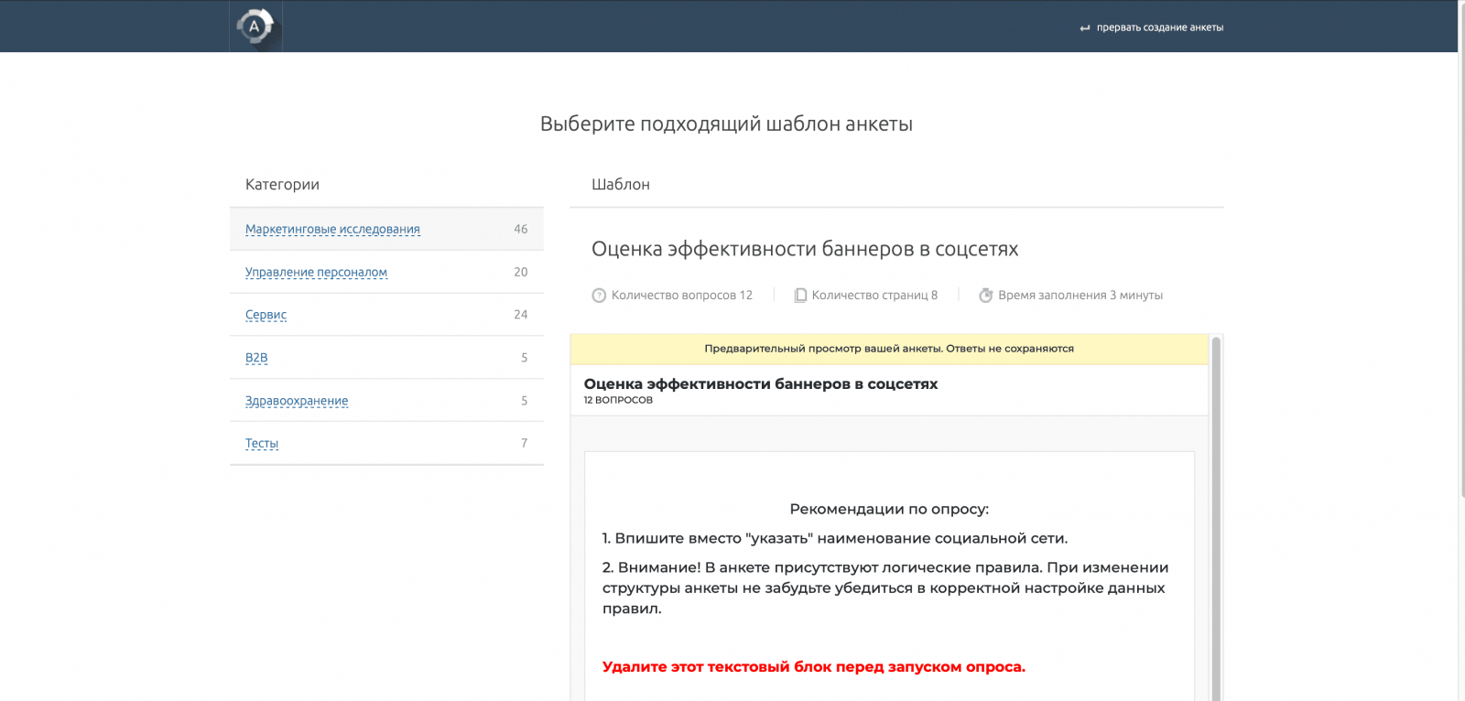Choose the Сервис category
1465x701 pixels.
[266, 315]
